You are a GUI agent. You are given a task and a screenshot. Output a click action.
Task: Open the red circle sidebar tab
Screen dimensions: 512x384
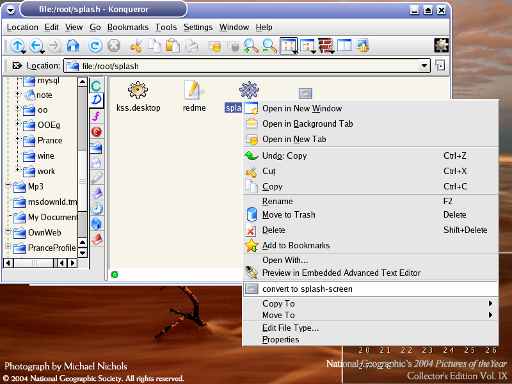(x=97, y=132)
